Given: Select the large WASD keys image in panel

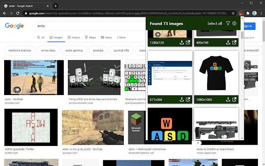Looking at the screenshot, I should [170, 124].
